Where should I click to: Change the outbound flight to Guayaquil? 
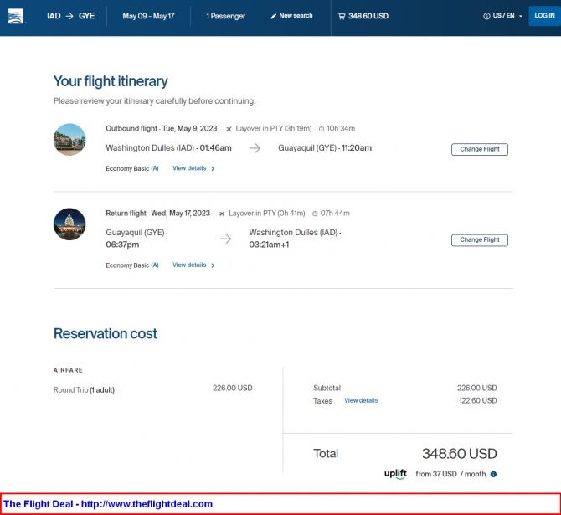pos(480,149)
